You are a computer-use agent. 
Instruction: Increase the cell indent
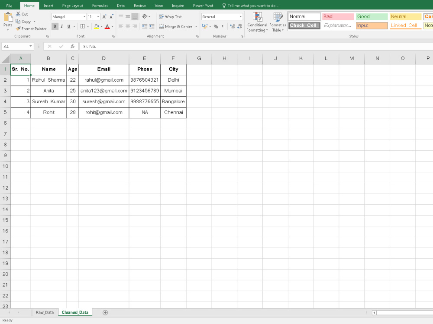coord(152,26)
